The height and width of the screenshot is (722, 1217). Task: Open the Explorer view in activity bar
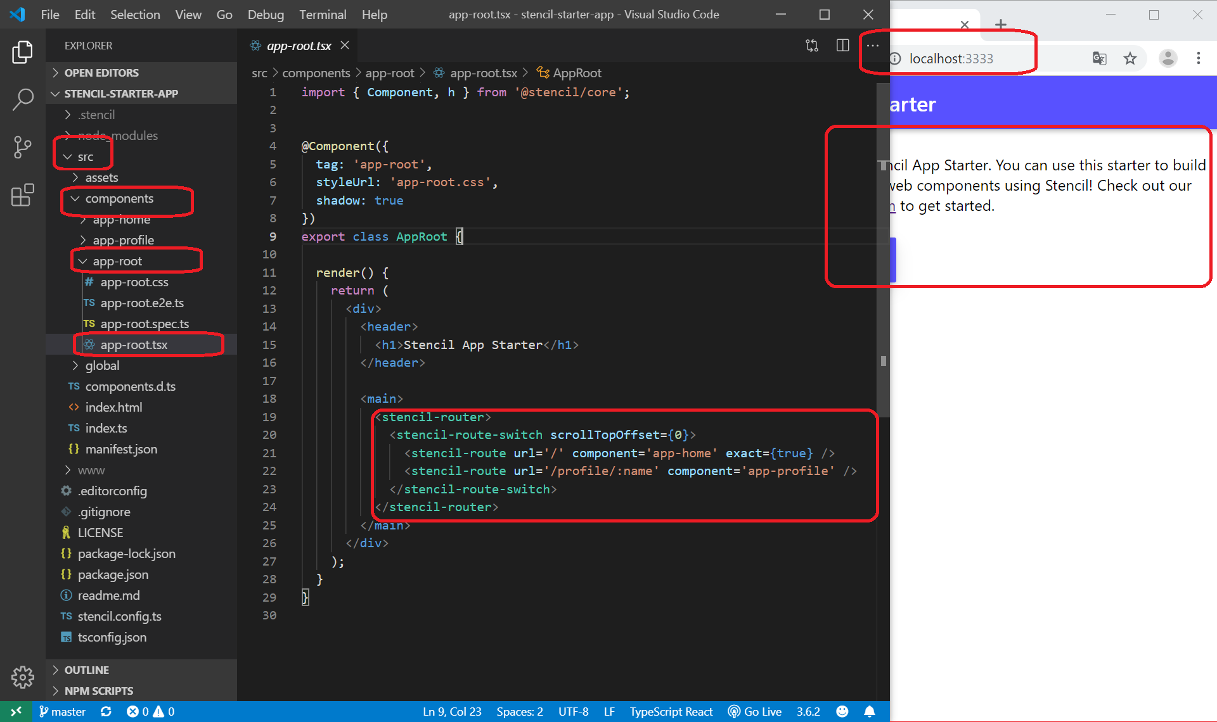tap(23, 52)
